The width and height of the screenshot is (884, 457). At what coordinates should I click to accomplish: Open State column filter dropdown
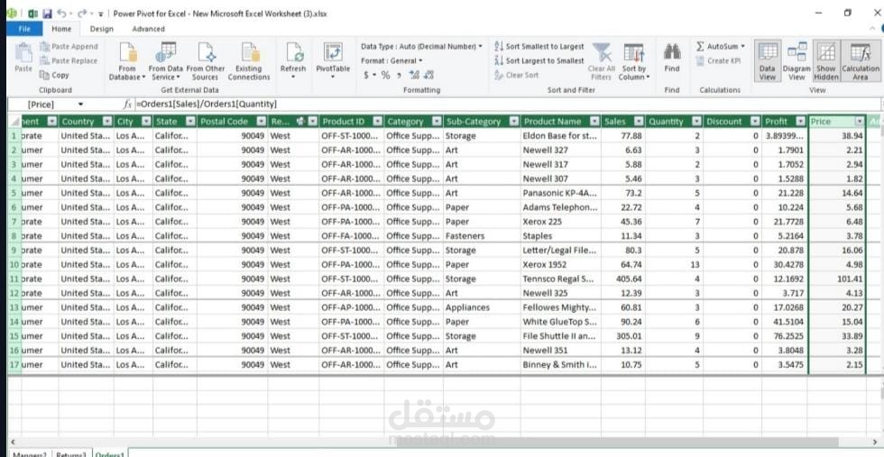pos(190,122)
